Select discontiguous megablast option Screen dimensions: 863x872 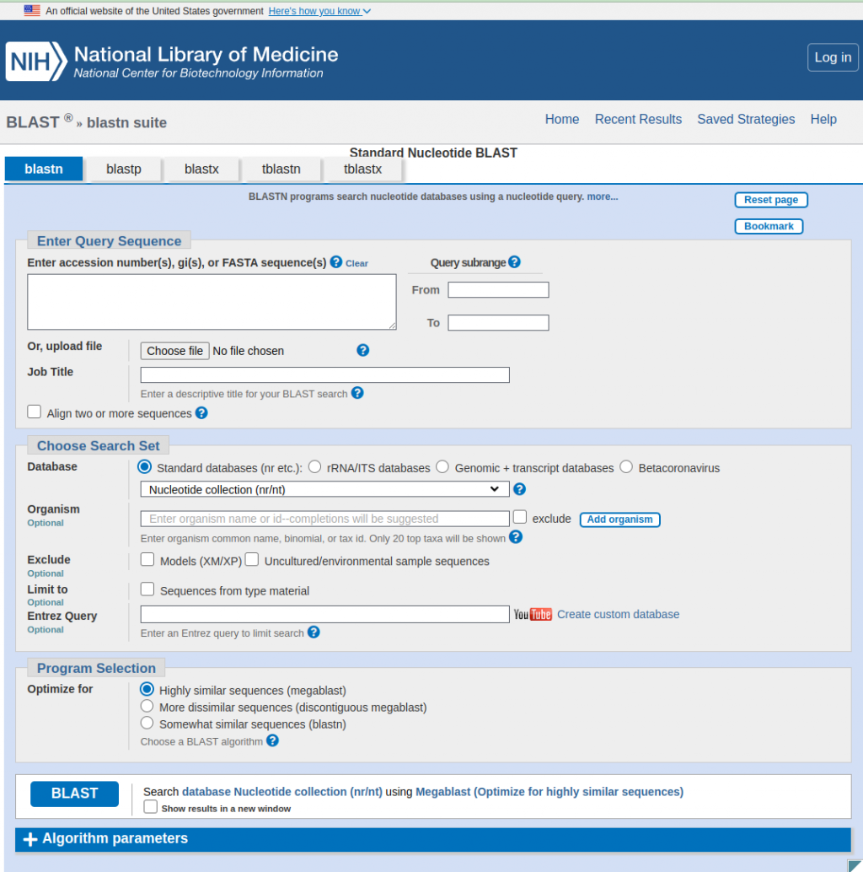pyautogui.click(x=147, y=706)
